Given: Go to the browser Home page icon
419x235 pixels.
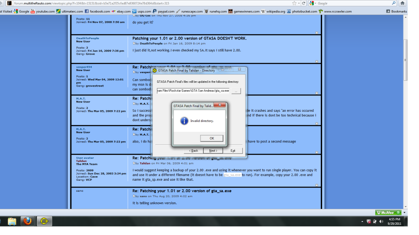Looking at the screenshot, I should (x=403, y=3).
